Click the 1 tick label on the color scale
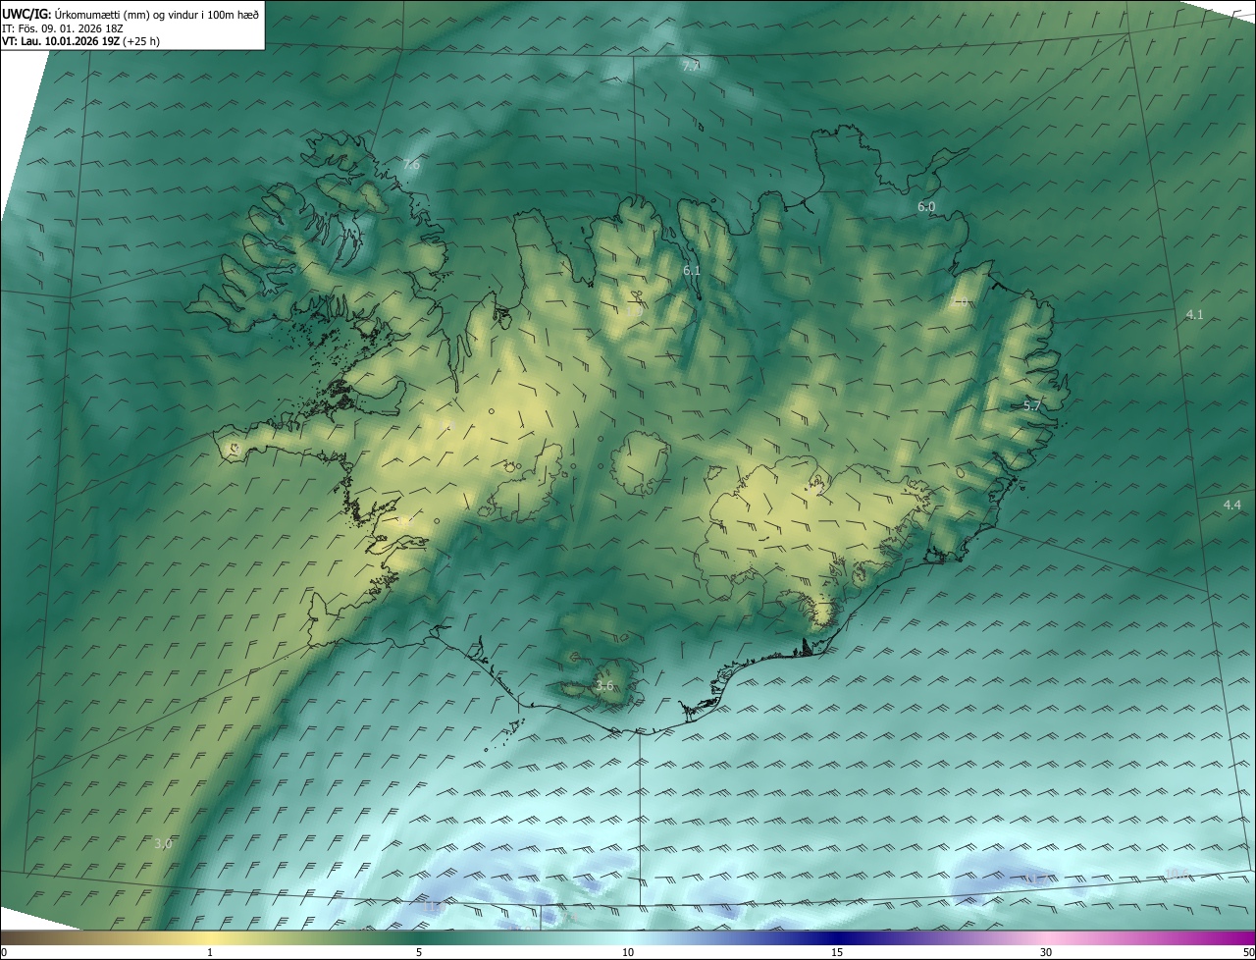 pyautogui.click(x=210, y=953)
